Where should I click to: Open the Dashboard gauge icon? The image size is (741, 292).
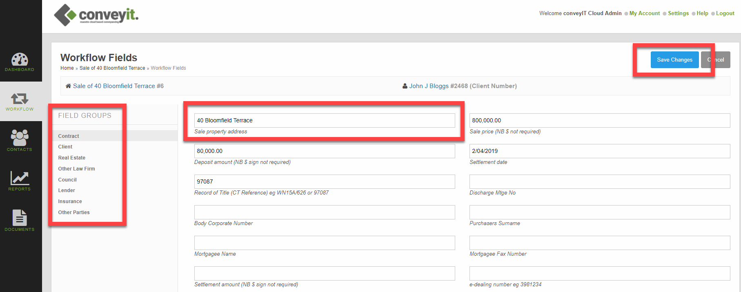coord(20,60)
